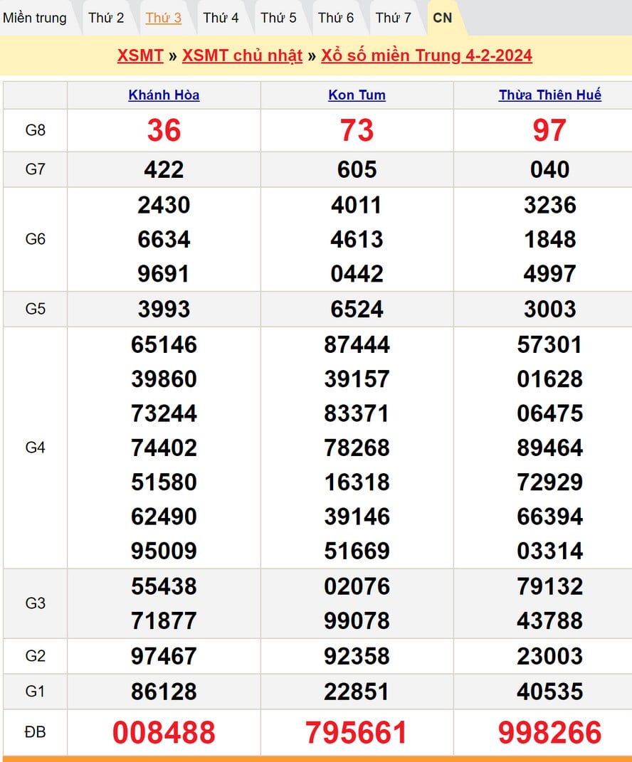
Task: Follow the XSMT chủ nhật link
Action: 242,56
